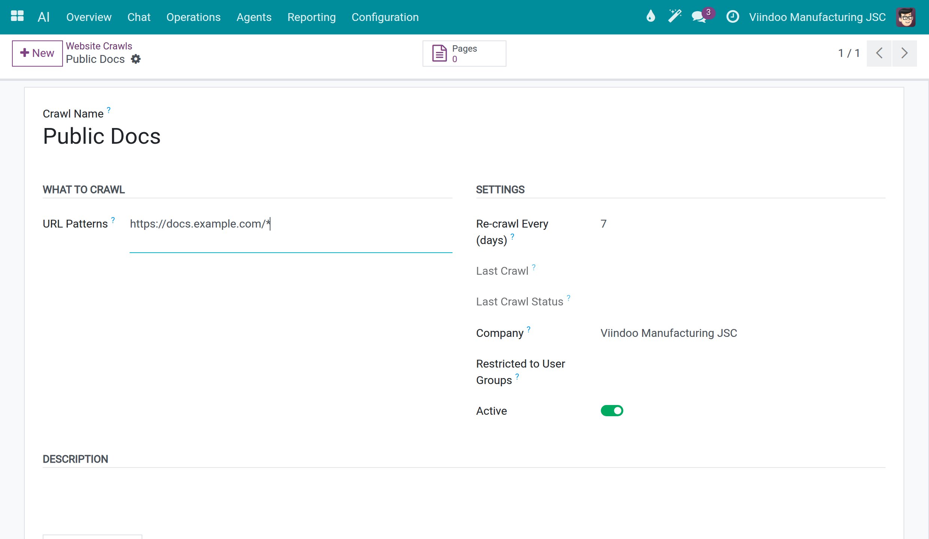Viewport: 929px width, 539px height.
Task: Go to previous record arrow
Action: [x=879, y=53]
